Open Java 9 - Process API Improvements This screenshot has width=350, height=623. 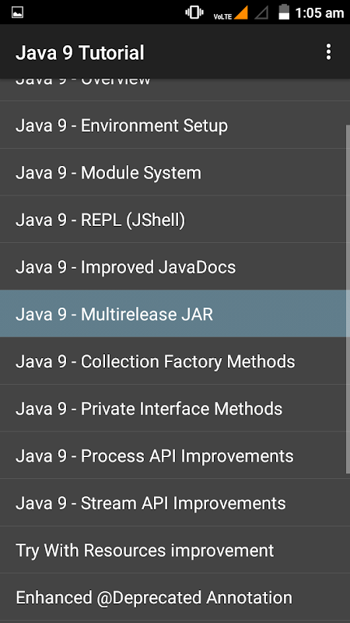pos(175,456)
